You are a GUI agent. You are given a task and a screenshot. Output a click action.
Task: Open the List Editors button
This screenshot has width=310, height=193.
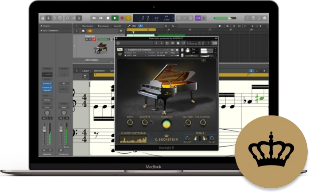247,18
